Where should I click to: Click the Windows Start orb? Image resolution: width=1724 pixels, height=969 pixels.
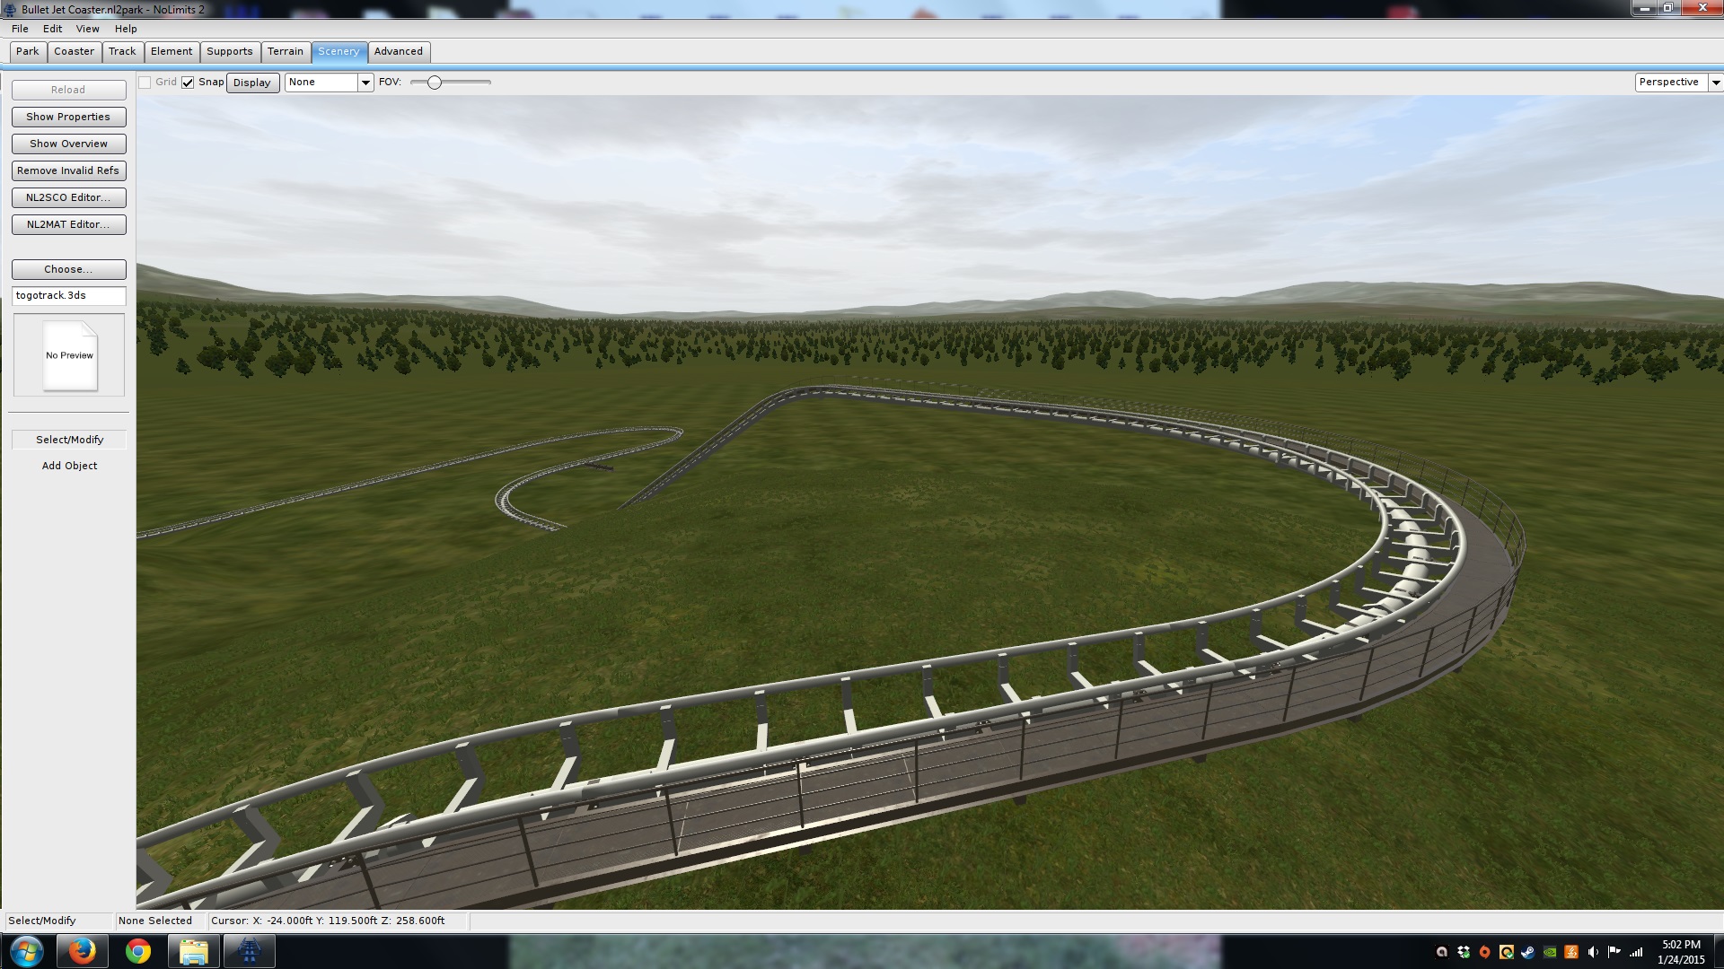tap(26, 951)
